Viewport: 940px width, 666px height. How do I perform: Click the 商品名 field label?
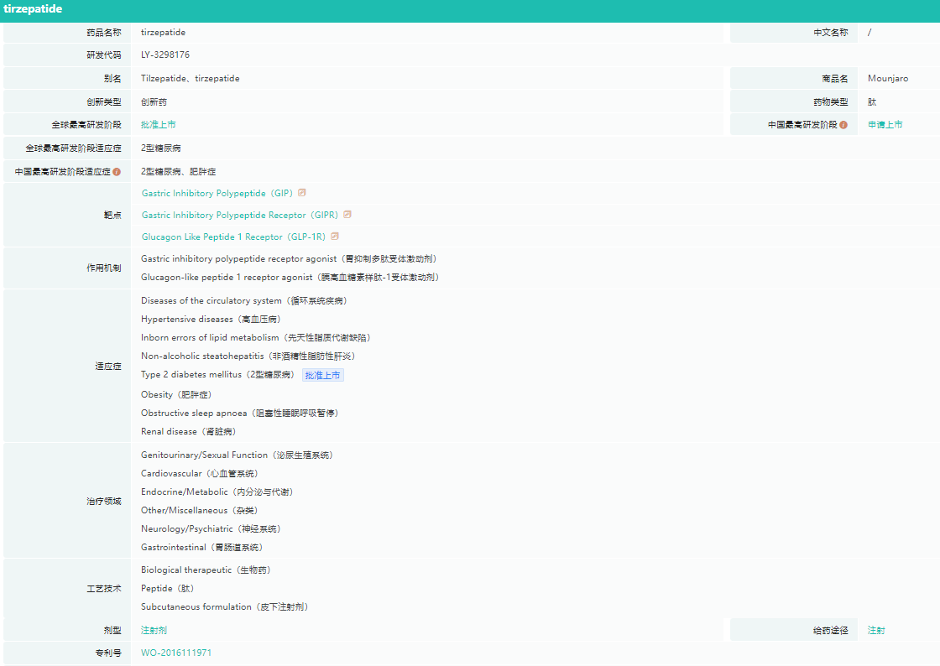[x=835, y=79]
